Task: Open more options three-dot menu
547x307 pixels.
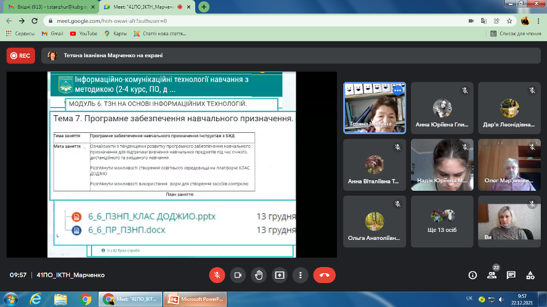Action: pos(300,275)
